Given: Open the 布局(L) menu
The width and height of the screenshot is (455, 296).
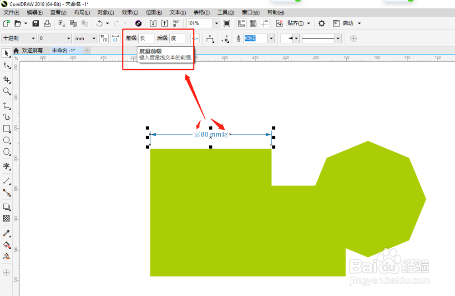Looking at the screenshot, I should coord(81,12).
